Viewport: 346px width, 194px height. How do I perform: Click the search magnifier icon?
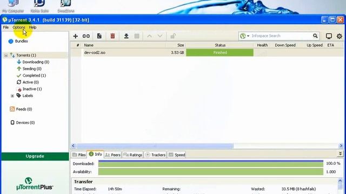click(315, 36)
